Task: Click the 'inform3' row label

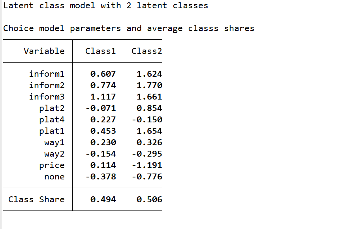Action: click(47, 97)
